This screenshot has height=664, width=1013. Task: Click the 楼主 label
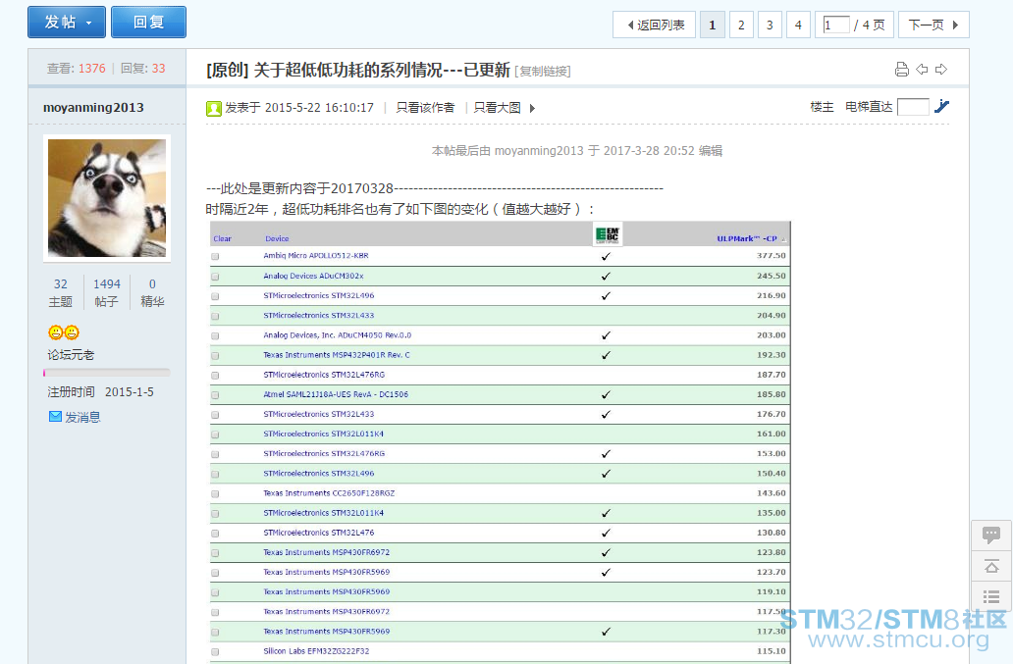coord(822,107)
